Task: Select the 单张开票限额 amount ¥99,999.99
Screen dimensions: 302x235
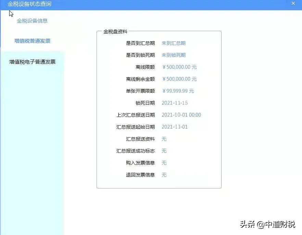Action: [x=178, y=91]
